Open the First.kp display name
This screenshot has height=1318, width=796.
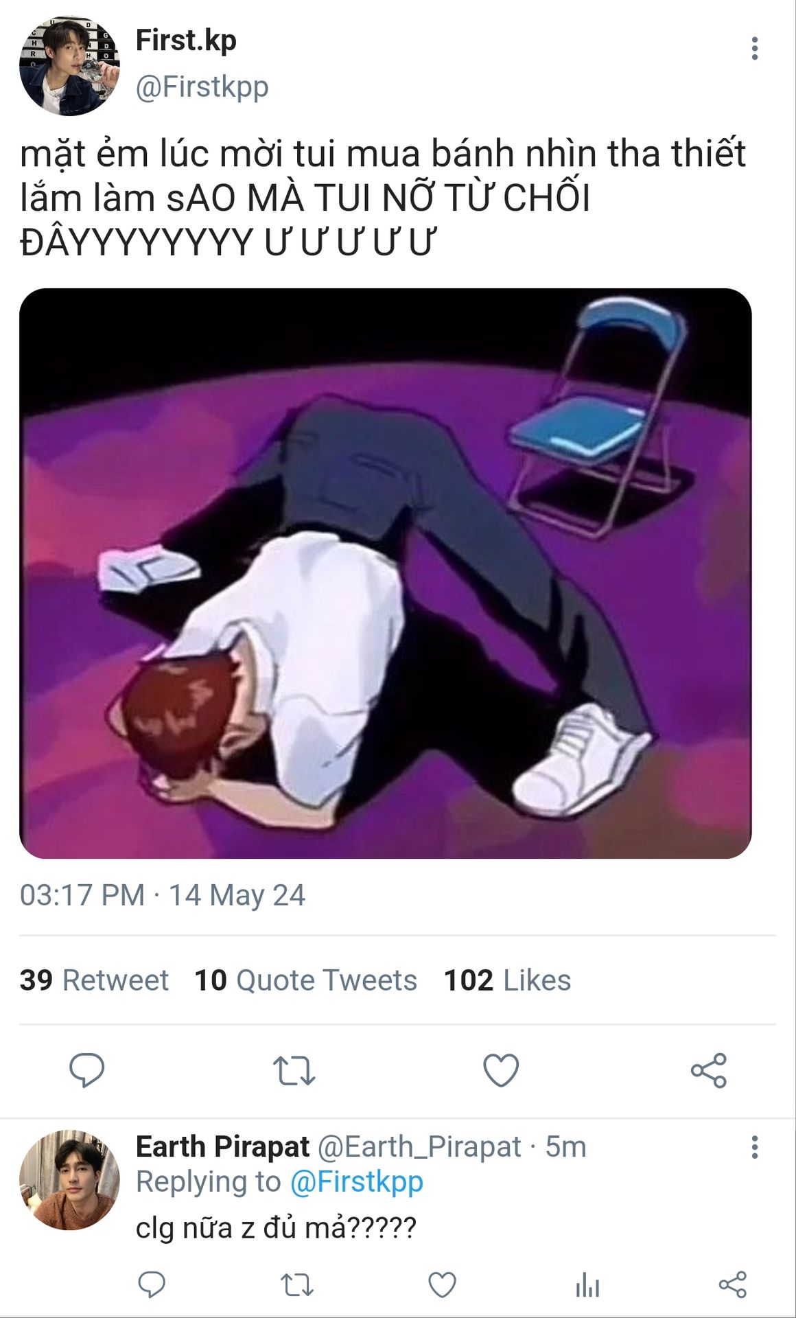coord(186,41)
